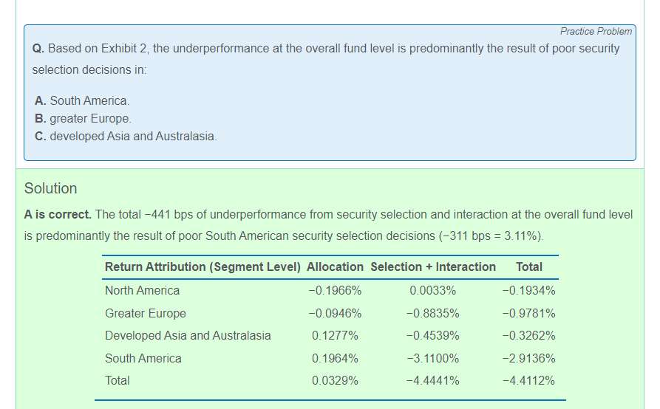Select the South America table row label
Screen dimensions: 660x409
coord(143,358)
